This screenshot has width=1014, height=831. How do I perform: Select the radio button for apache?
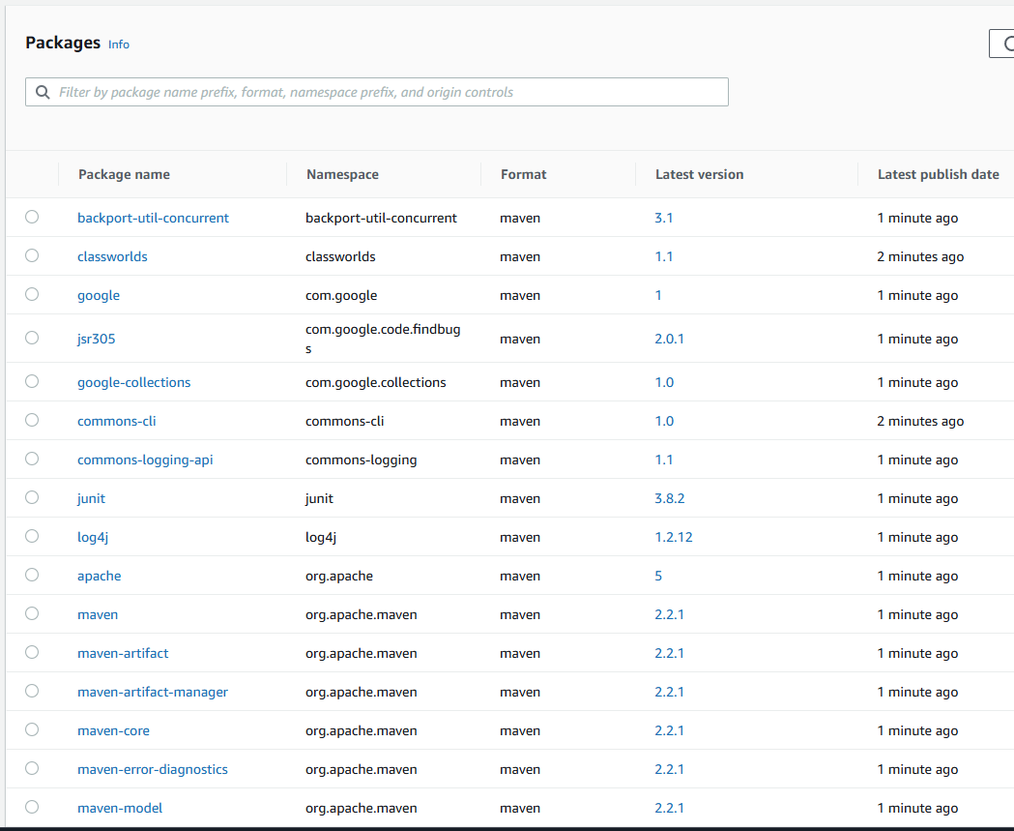(x=31, y=575)
